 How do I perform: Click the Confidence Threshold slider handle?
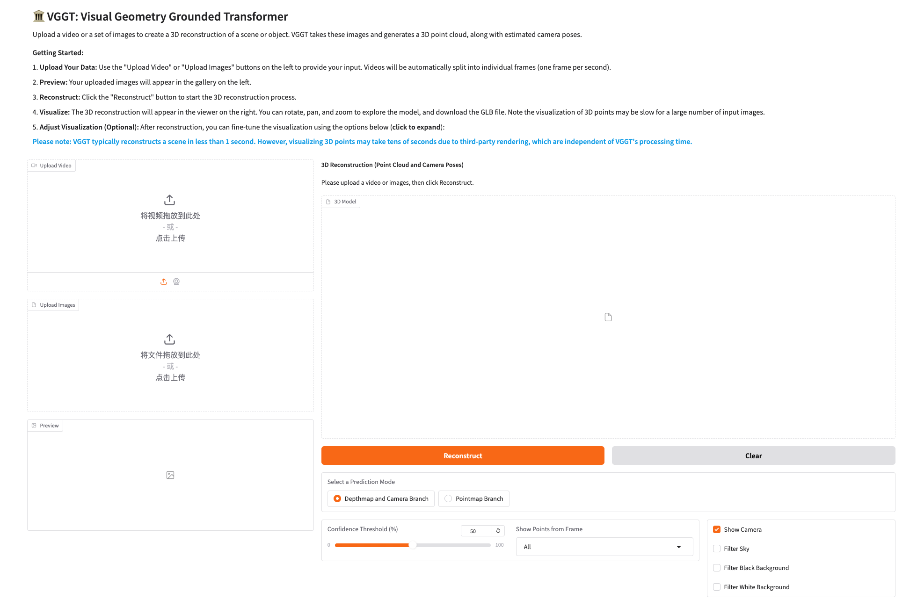coord(412,545)
